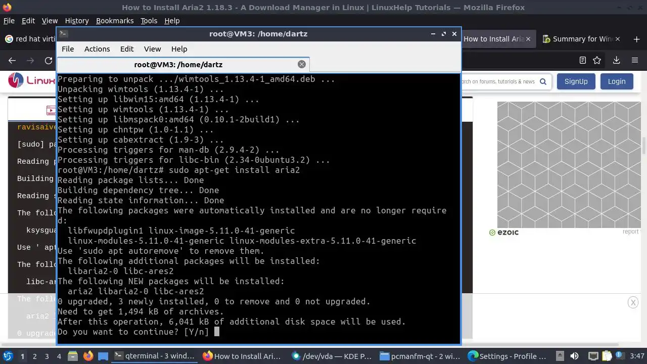Switch to How to Install Aria tab

(494, 39)
